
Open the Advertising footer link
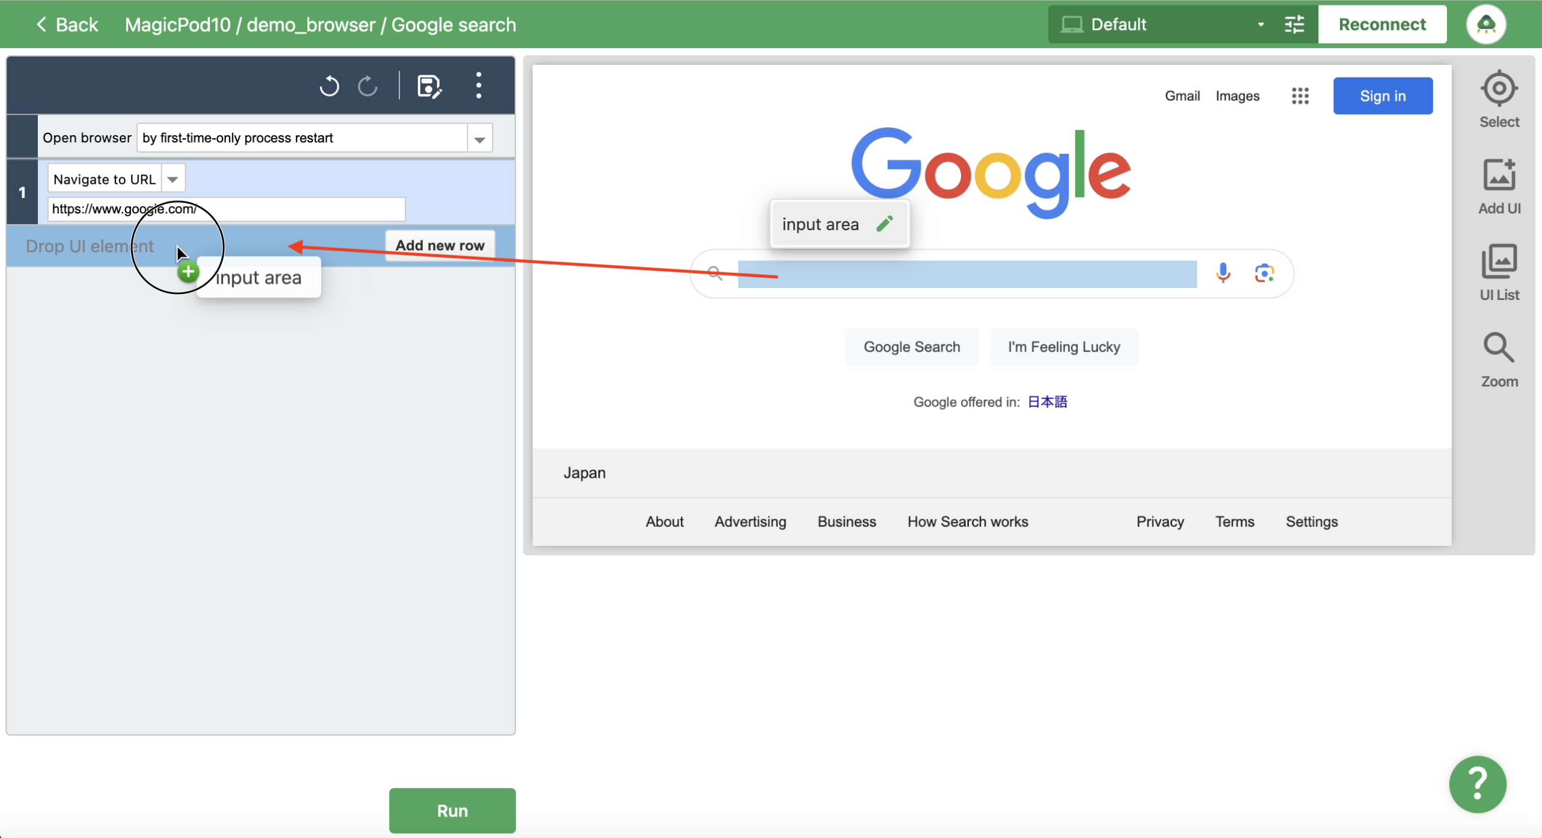pos(750,522)
